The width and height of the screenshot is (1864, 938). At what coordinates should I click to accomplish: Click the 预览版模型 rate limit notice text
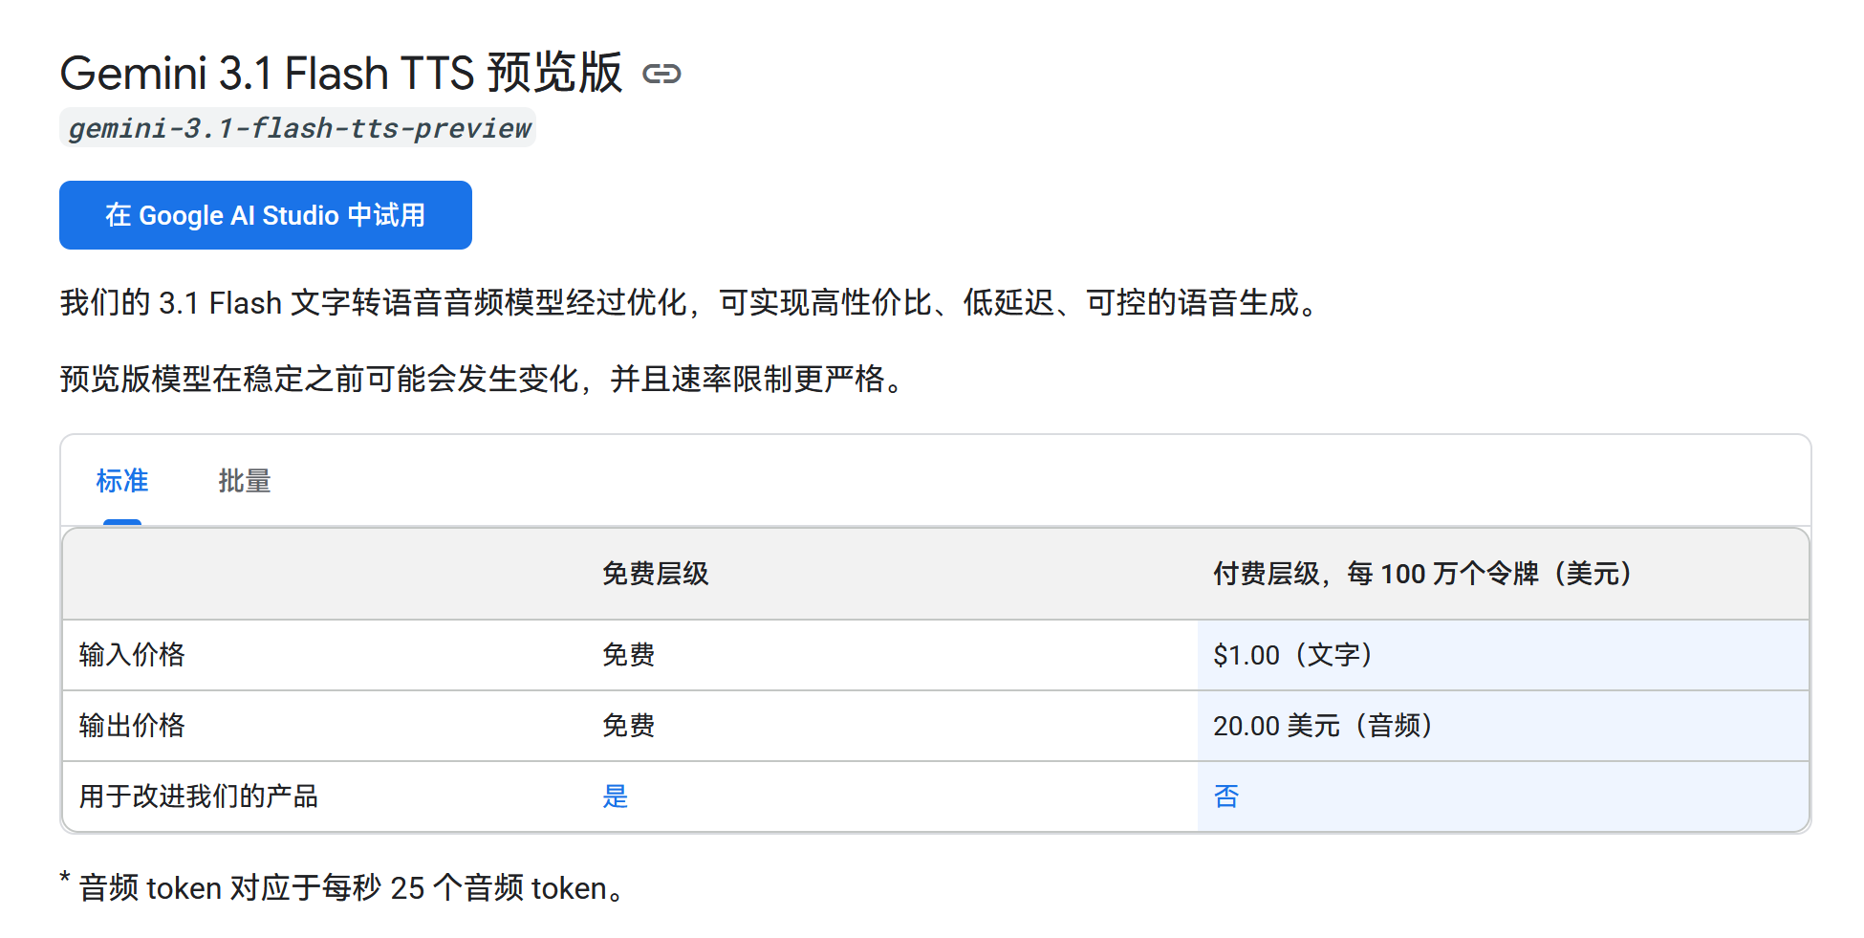pyautogui.click(x=483, y=380)
